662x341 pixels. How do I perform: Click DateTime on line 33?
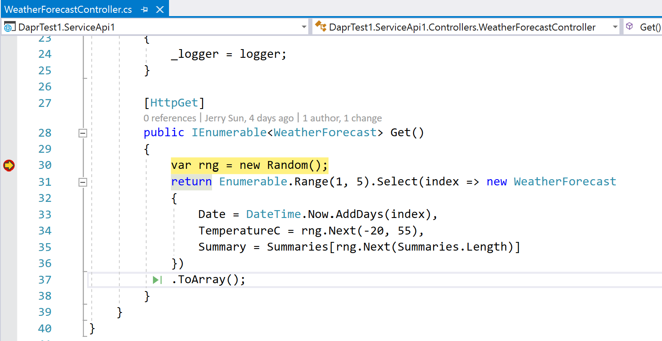click(x=274, y=214)
